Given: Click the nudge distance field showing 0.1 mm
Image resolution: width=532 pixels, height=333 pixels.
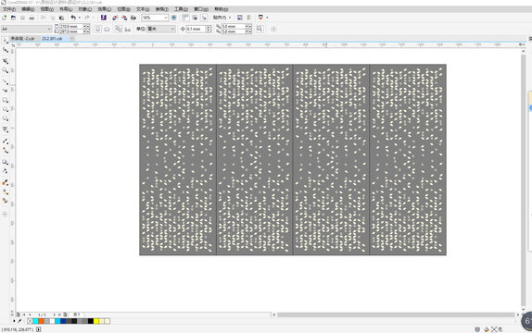Looking at the screenshot, I should [196, 29].
